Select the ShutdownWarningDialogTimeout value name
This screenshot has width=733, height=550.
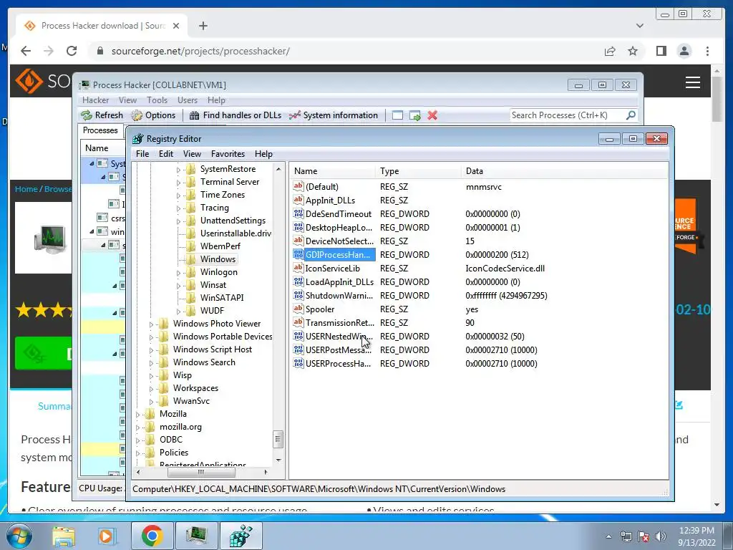[339, 296]
